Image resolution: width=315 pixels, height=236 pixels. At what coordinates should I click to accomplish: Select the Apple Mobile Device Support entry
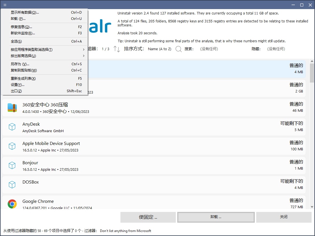[154, 146]
